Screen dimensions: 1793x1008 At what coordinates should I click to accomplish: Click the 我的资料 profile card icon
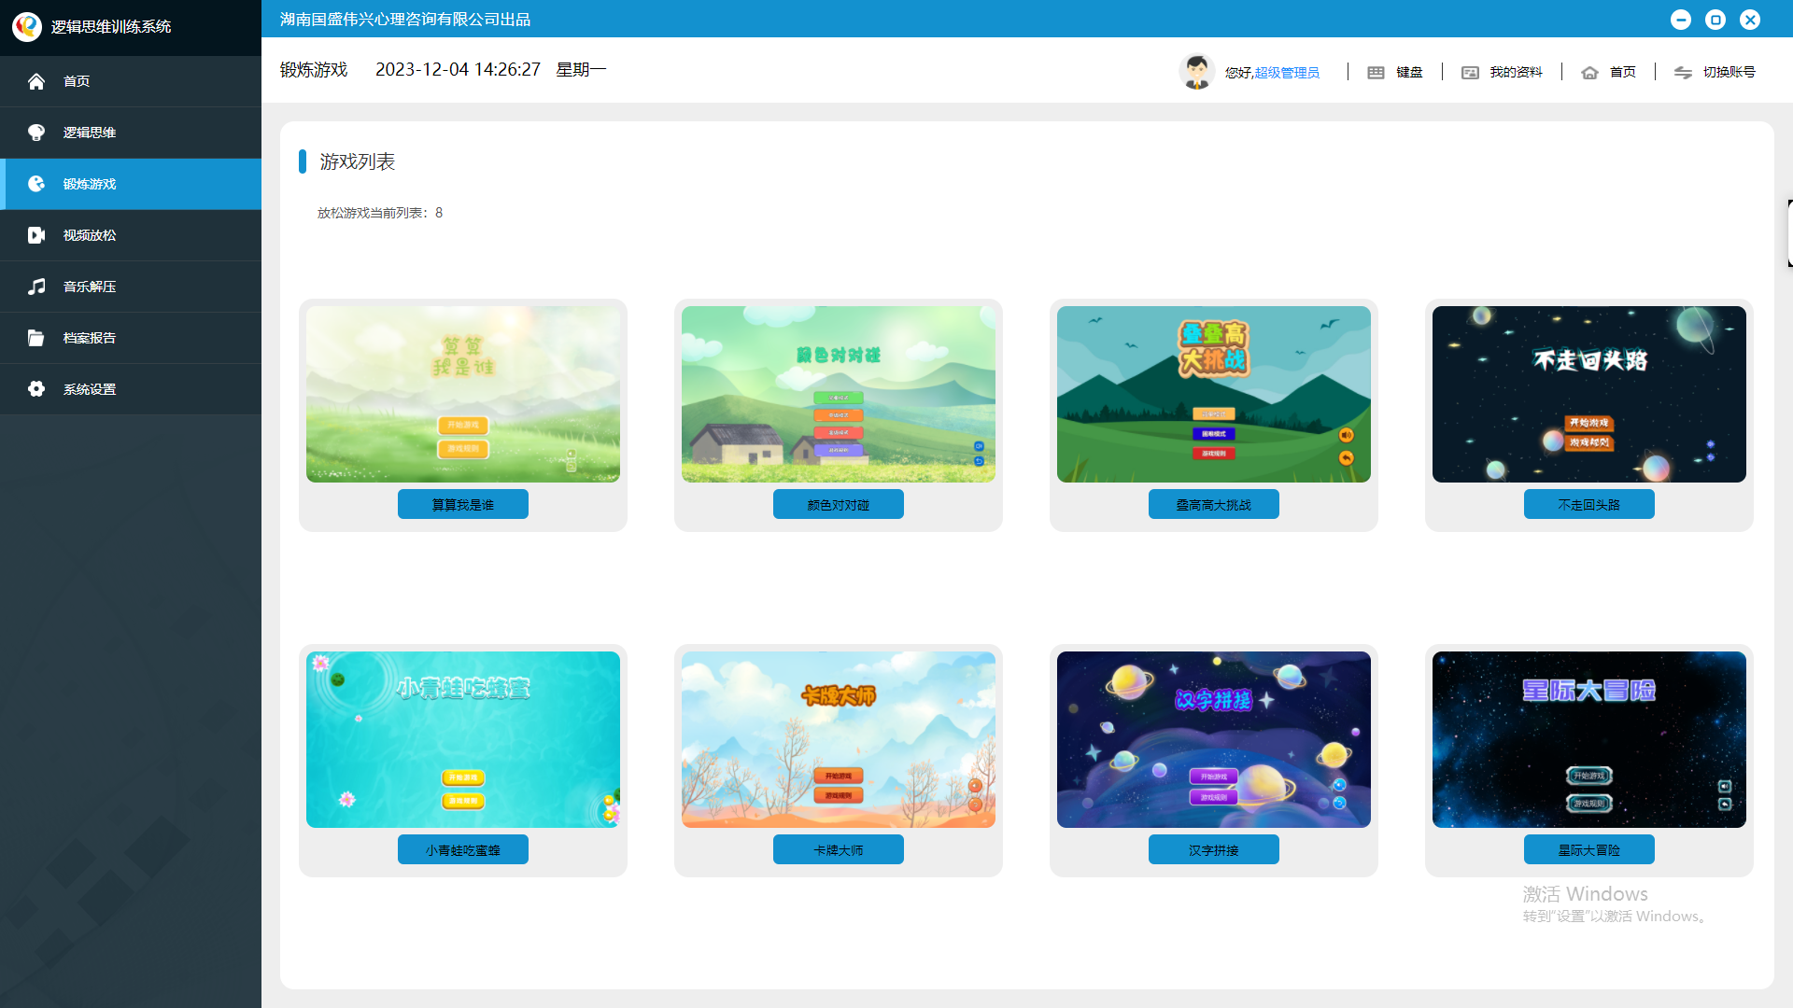click(1470, 73)
